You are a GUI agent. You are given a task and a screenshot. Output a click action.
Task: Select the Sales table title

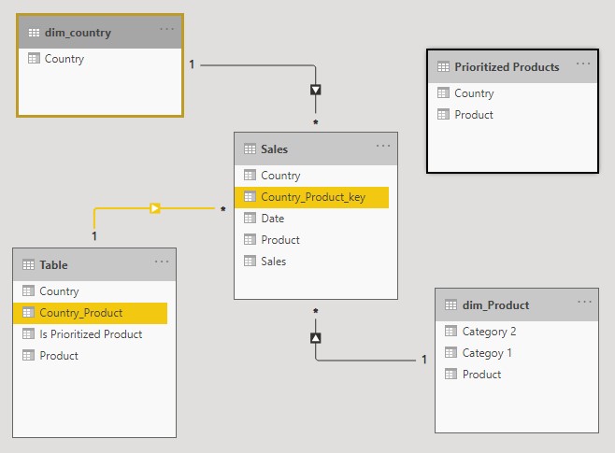pos(274,149)
